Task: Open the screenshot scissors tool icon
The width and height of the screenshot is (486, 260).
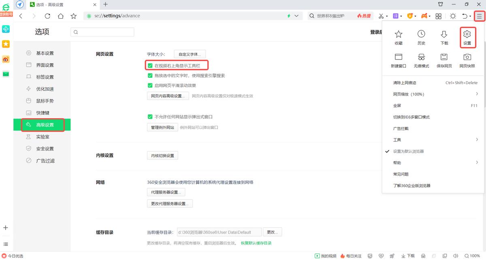Action: pyautogui.click(x=381, y=16)
